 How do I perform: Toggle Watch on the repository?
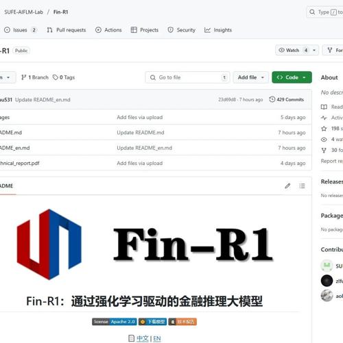coord(289,50)
